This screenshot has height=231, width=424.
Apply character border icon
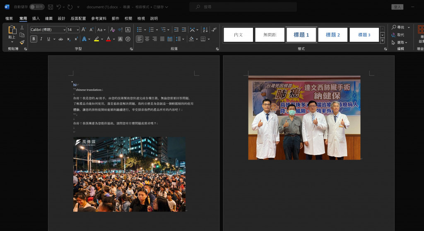click(128, 30)
